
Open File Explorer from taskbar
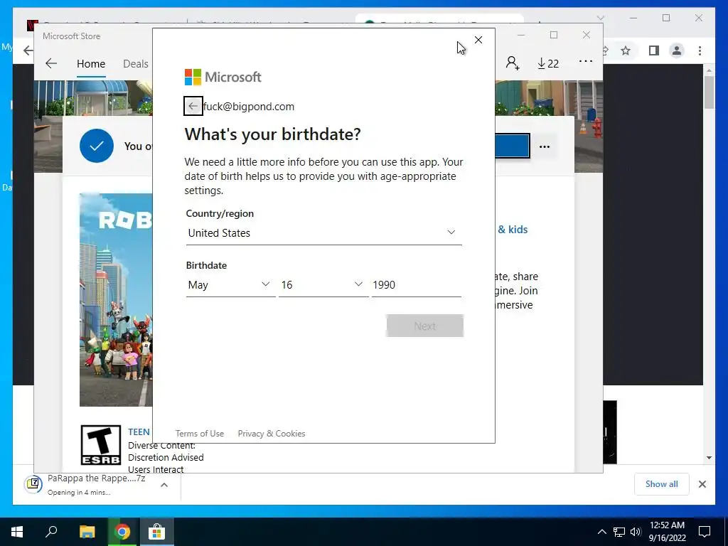tap(87, 532)
